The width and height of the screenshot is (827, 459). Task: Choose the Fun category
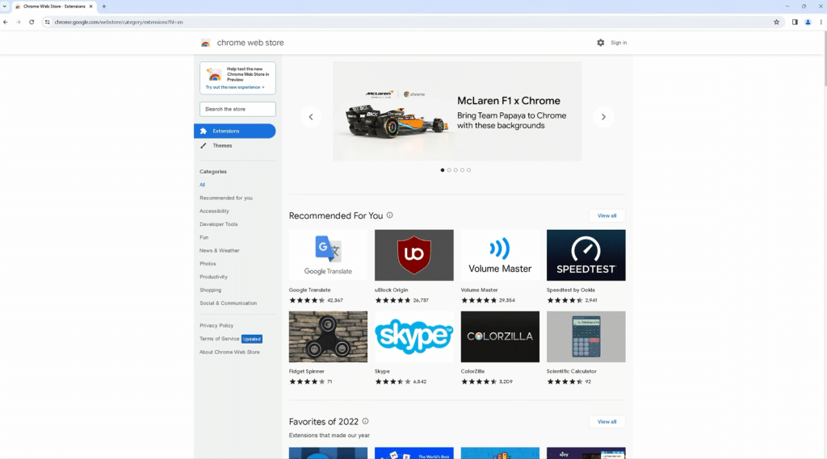coord(204,238)
